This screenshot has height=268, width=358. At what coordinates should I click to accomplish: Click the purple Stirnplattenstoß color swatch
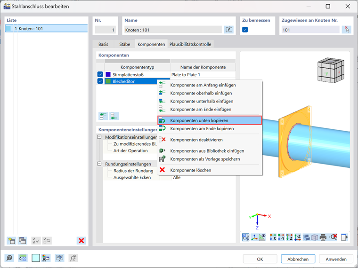tap(108, 74)
